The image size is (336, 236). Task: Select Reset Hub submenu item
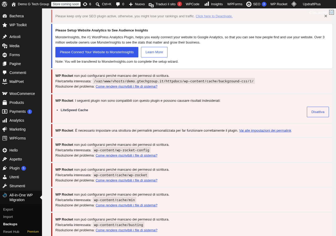11,232
